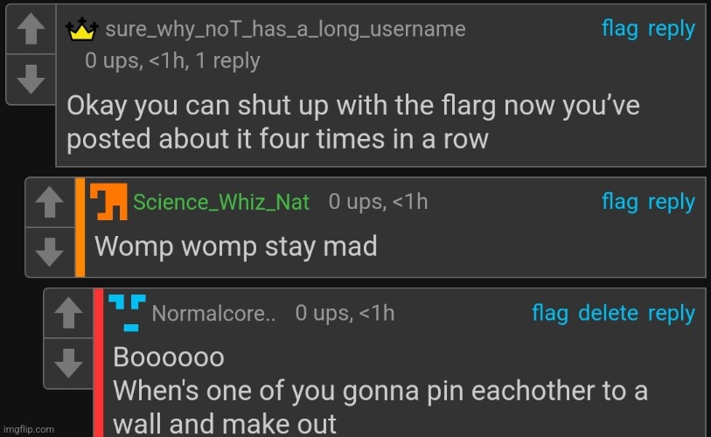Screen dimensions: 711x437
Task: Upvote Science_Whiz_Nat's comment
Action: (x=50, y=203)
